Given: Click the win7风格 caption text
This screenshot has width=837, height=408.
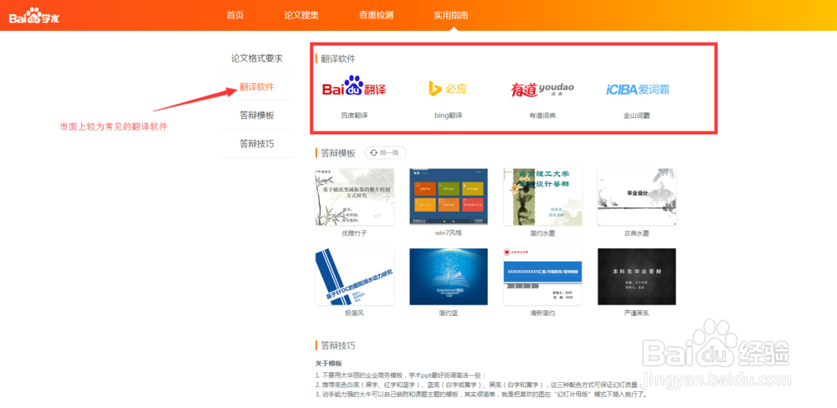Looking at the screenshot, I should pos(449,233).
